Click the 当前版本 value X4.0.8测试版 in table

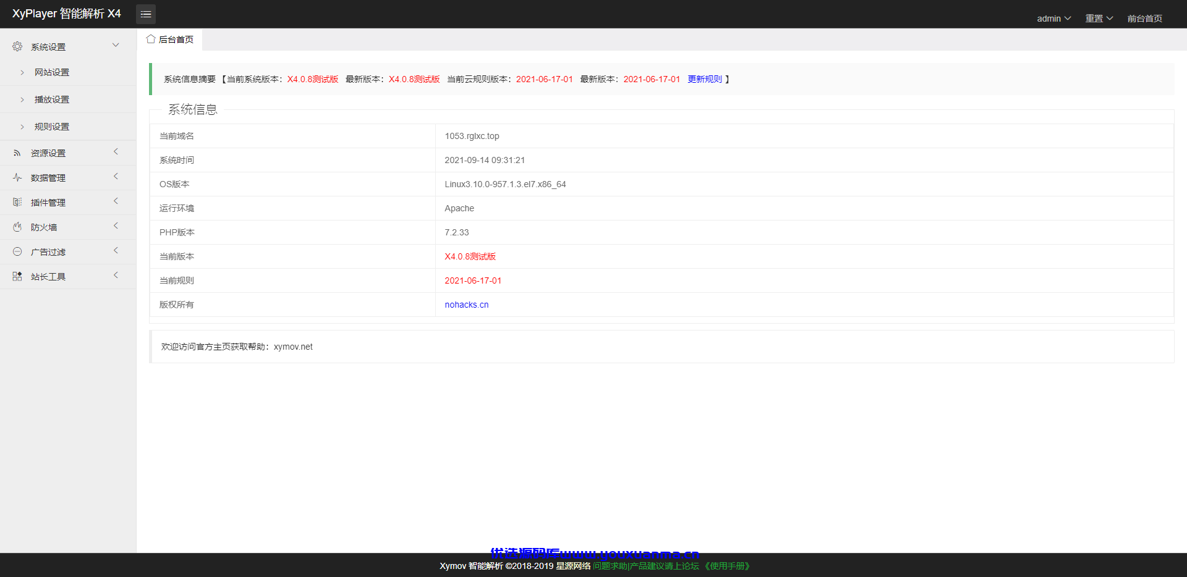tap(470, 256)
